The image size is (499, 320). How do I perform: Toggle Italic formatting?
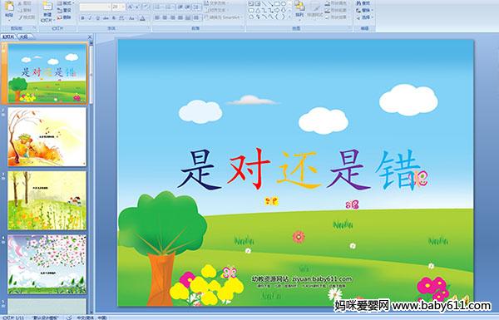(x=90, y=18)
